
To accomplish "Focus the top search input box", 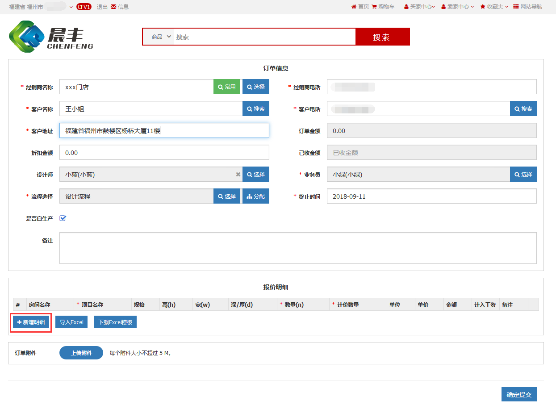I will [x=265, y=37].
